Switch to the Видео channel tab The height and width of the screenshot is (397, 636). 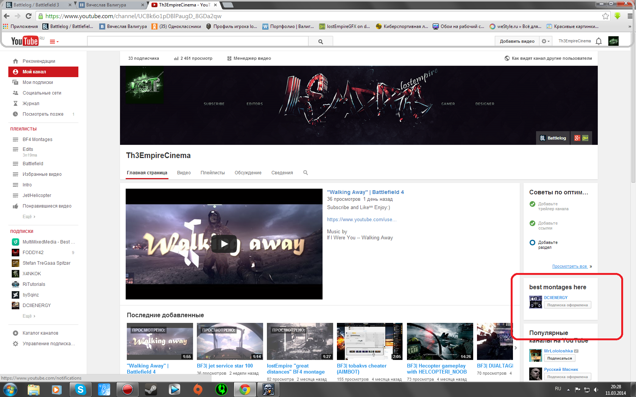[184, 173]
